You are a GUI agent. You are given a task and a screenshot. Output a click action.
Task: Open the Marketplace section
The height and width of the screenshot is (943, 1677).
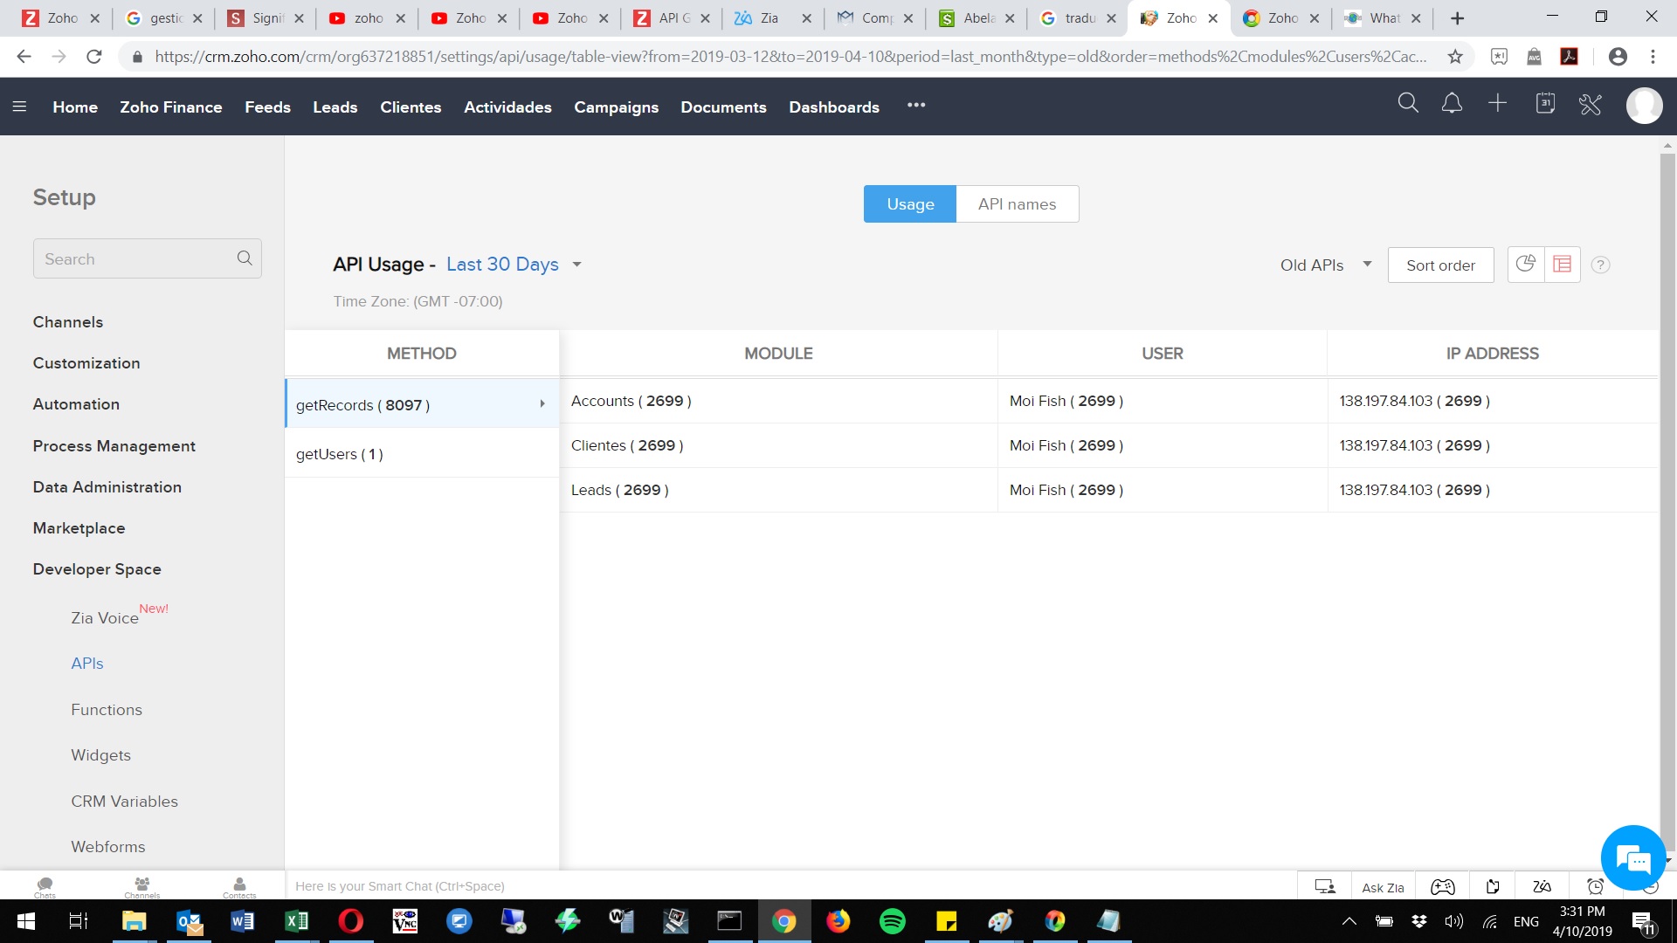[x=79, y=527]
